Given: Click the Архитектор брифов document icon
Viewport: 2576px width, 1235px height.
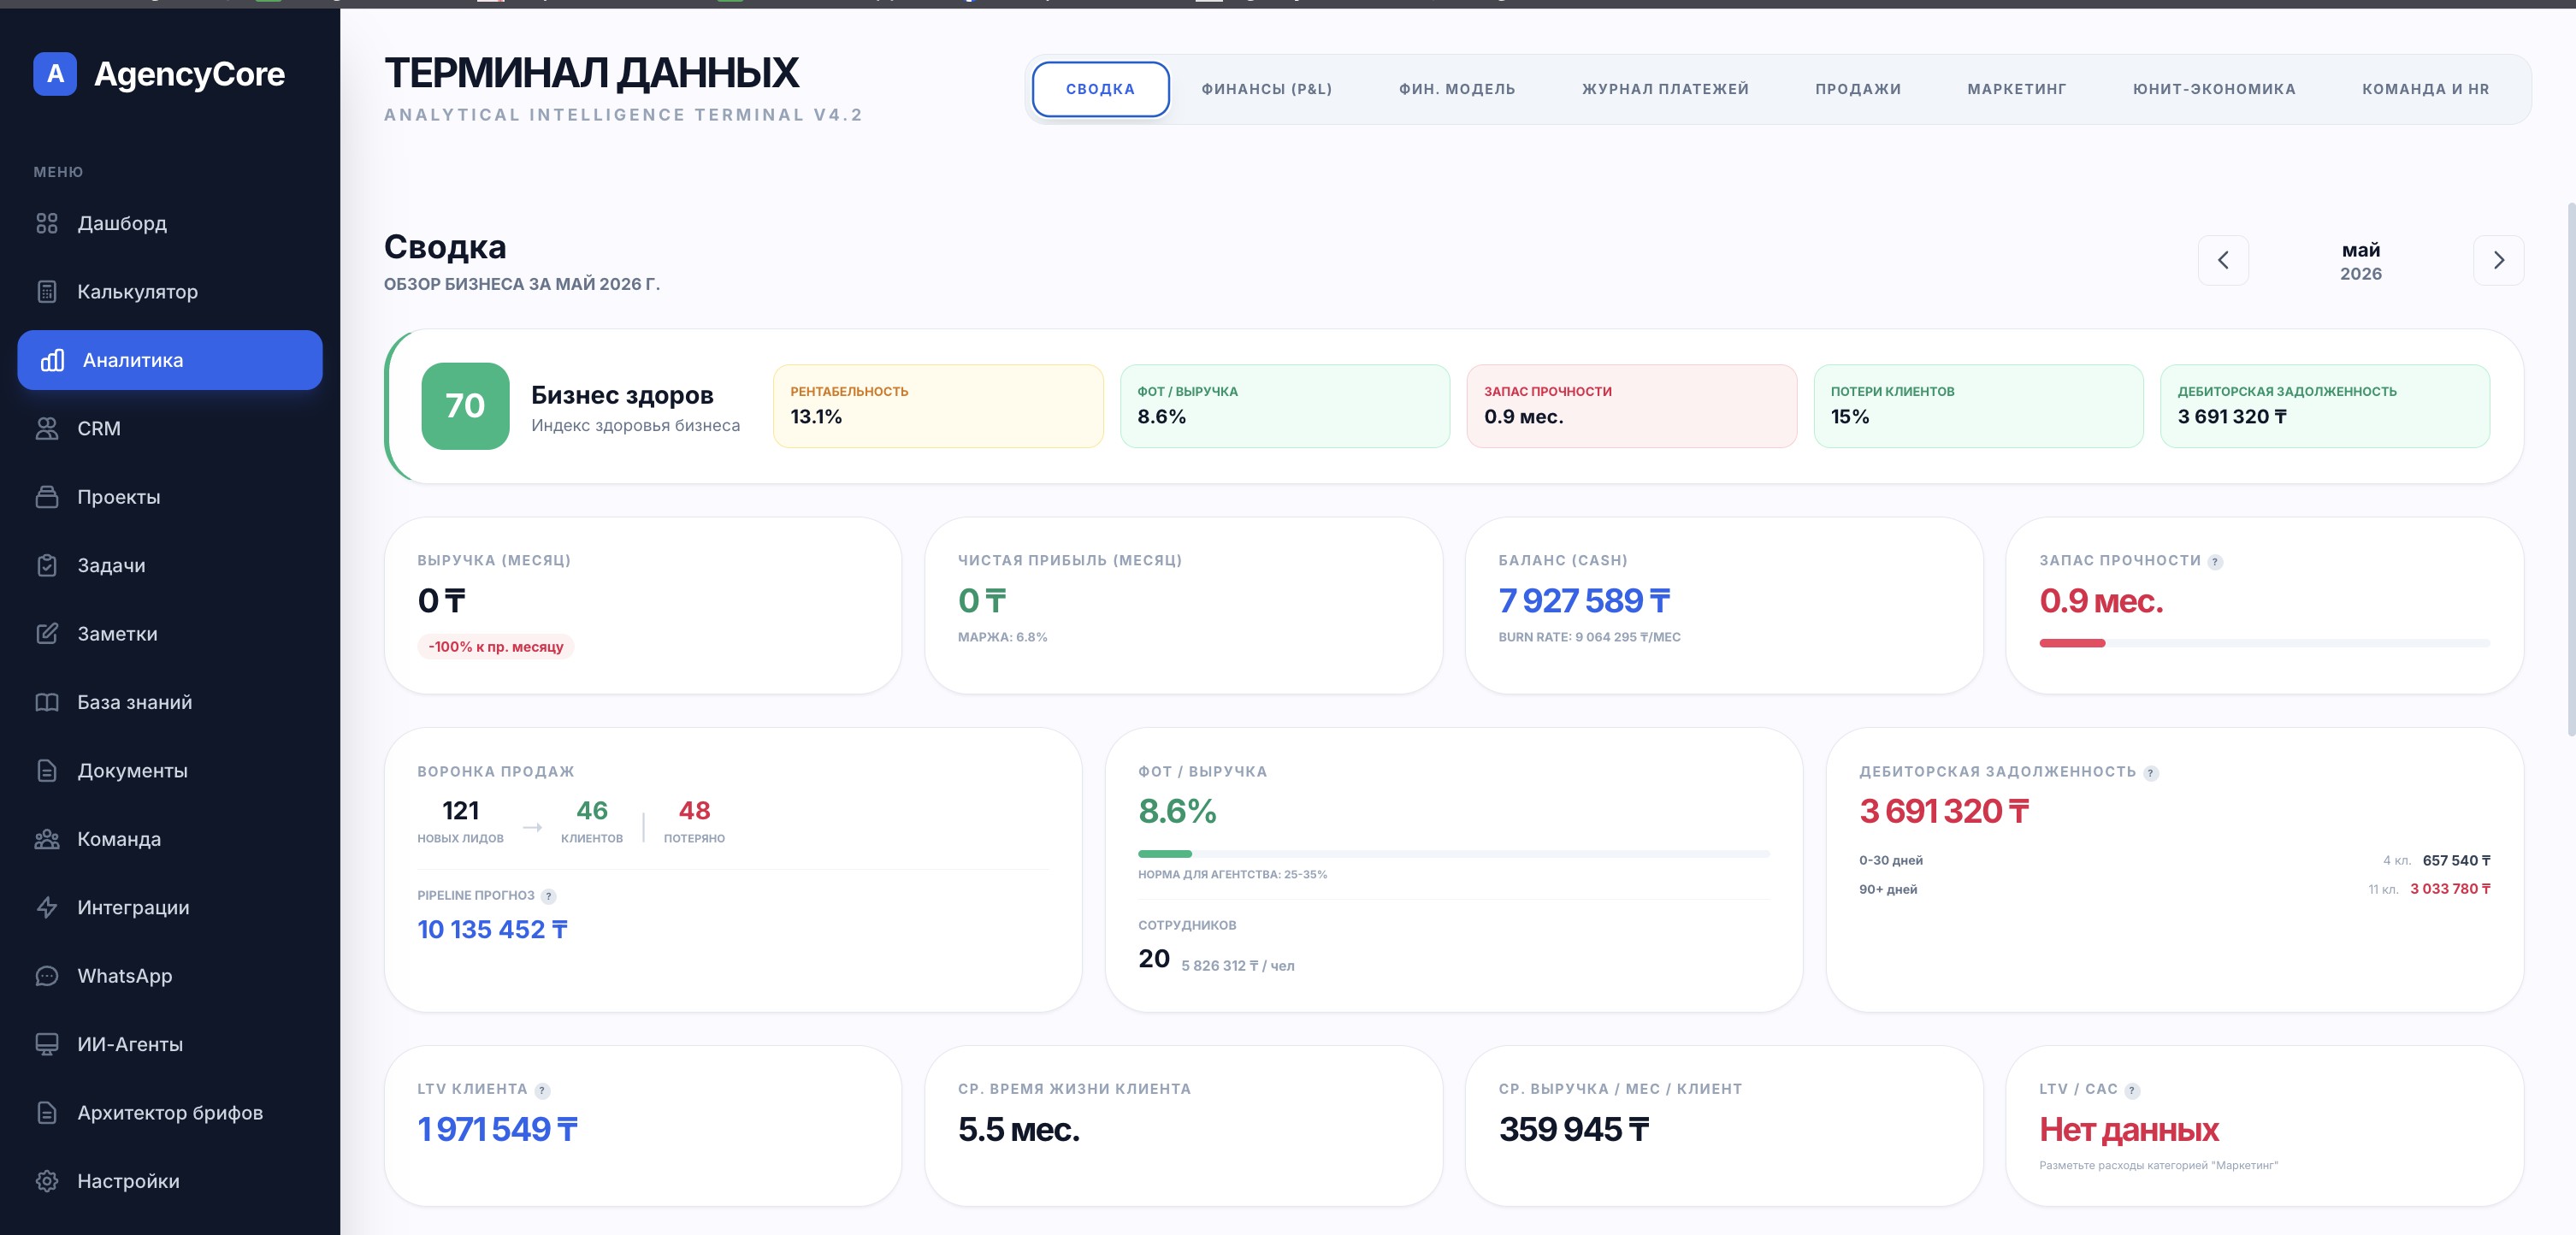Looking at the screenshot, I should point(47,1113).
